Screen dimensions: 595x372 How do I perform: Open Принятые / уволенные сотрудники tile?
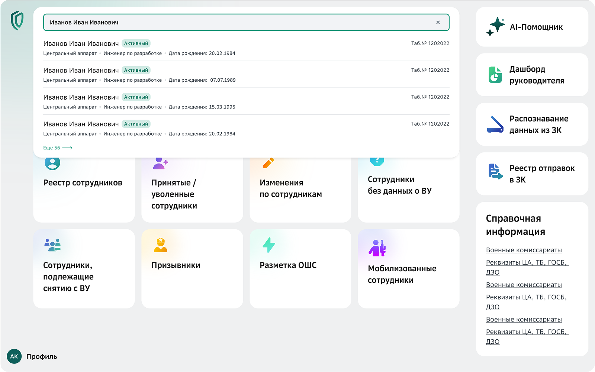tap(192, 194)
